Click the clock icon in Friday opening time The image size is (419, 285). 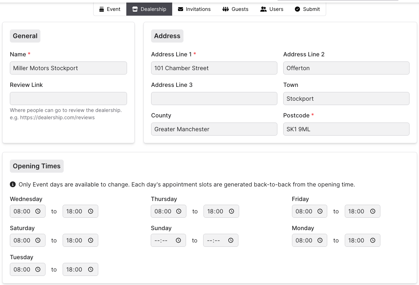[x=320, y=211]
